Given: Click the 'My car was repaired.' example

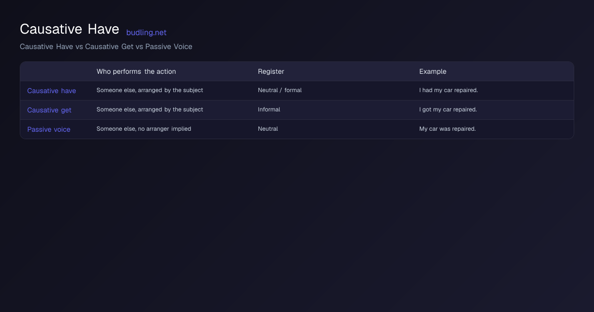Looking at the screenshot, I should pos(447,129).
